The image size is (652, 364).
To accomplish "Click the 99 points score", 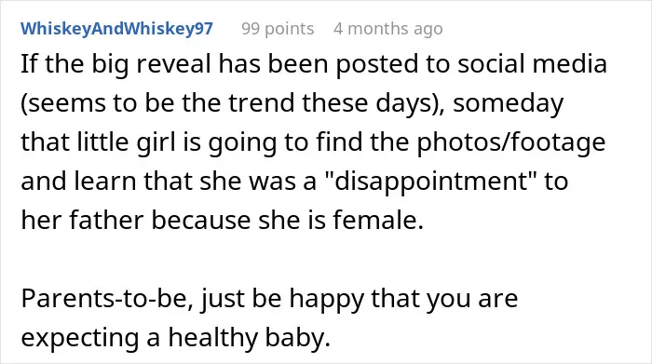I will point(278,29).
